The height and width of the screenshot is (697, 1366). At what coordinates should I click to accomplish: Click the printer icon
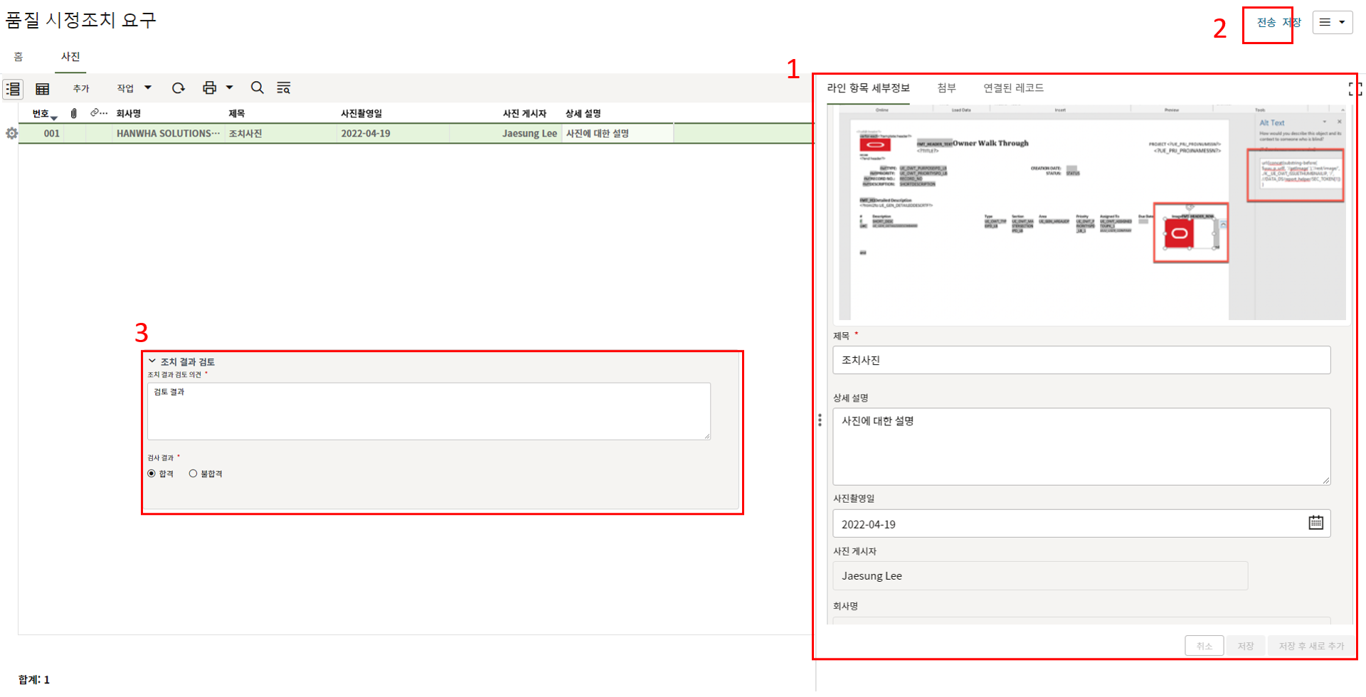point(209,88)
